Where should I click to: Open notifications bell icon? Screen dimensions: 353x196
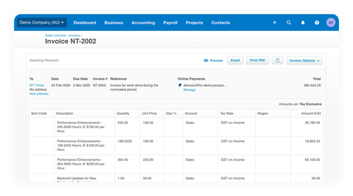tap(303, 22)
